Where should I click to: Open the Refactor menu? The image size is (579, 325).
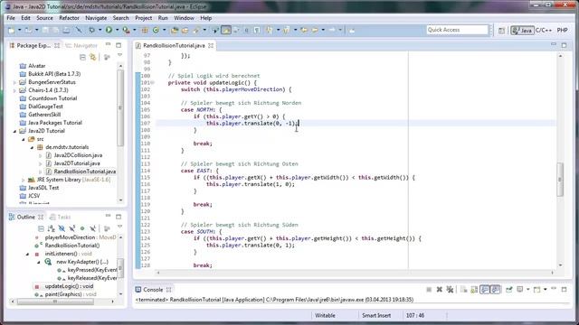(x=69, y=18)
